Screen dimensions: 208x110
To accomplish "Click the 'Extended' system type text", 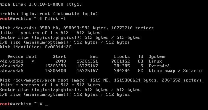I will tap(159, 66).
